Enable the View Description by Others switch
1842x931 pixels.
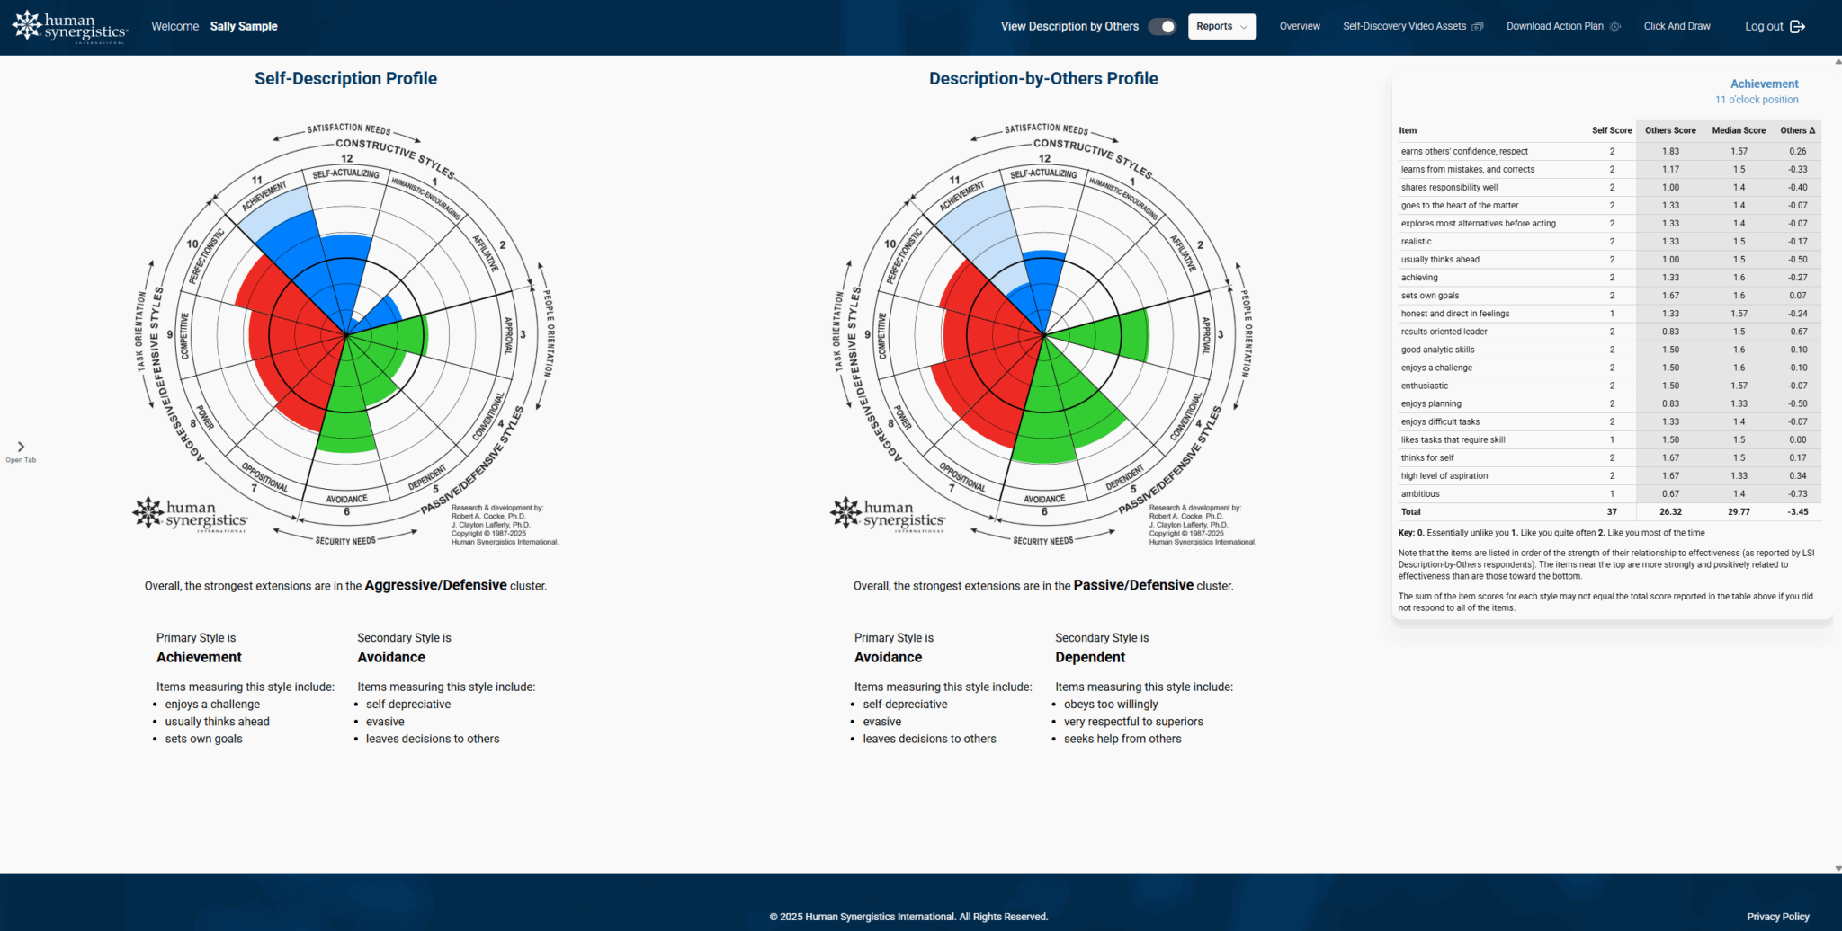(1162, 26)
